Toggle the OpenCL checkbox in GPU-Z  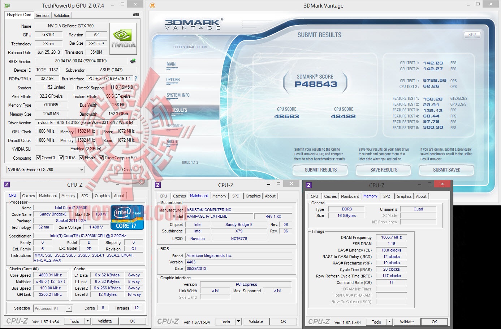(x=39, y=158)
